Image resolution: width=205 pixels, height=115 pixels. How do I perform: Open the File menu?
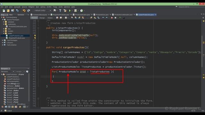pos(2,7)
